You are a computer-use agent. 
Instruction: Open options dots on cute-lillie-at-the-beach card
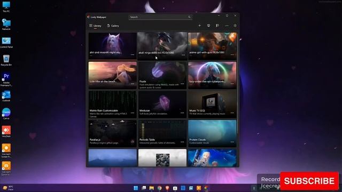coord(133,84)
